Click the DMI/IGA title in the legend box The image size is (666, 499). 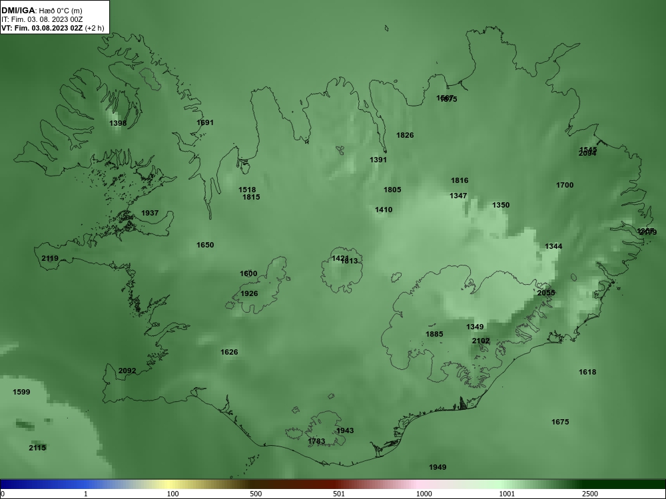(18, 10)
